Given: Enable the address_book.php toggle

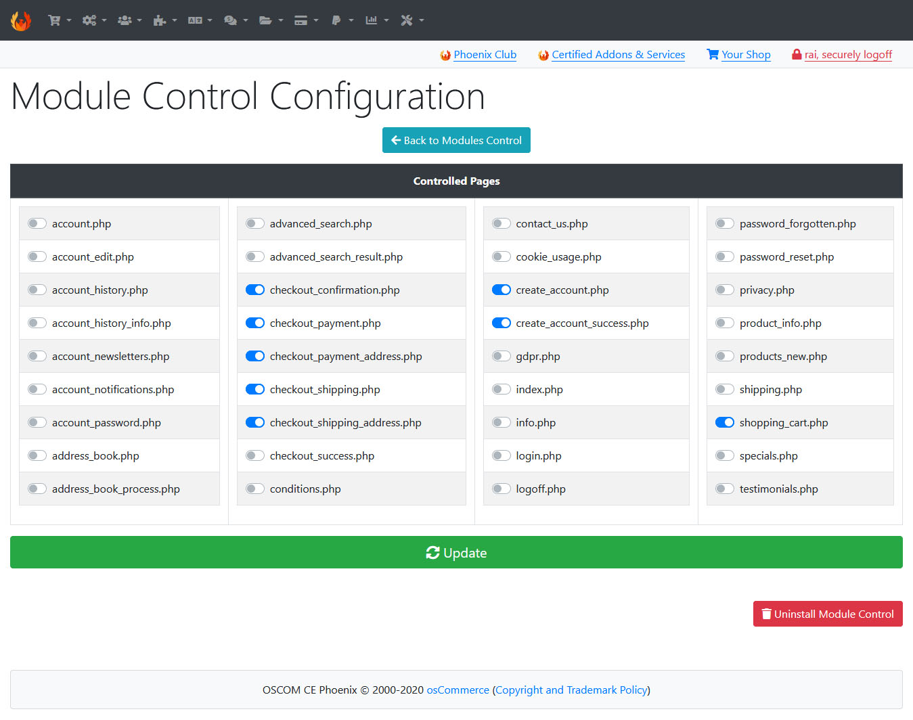Looking at the screenshot, I should click(x=37, y=455).
